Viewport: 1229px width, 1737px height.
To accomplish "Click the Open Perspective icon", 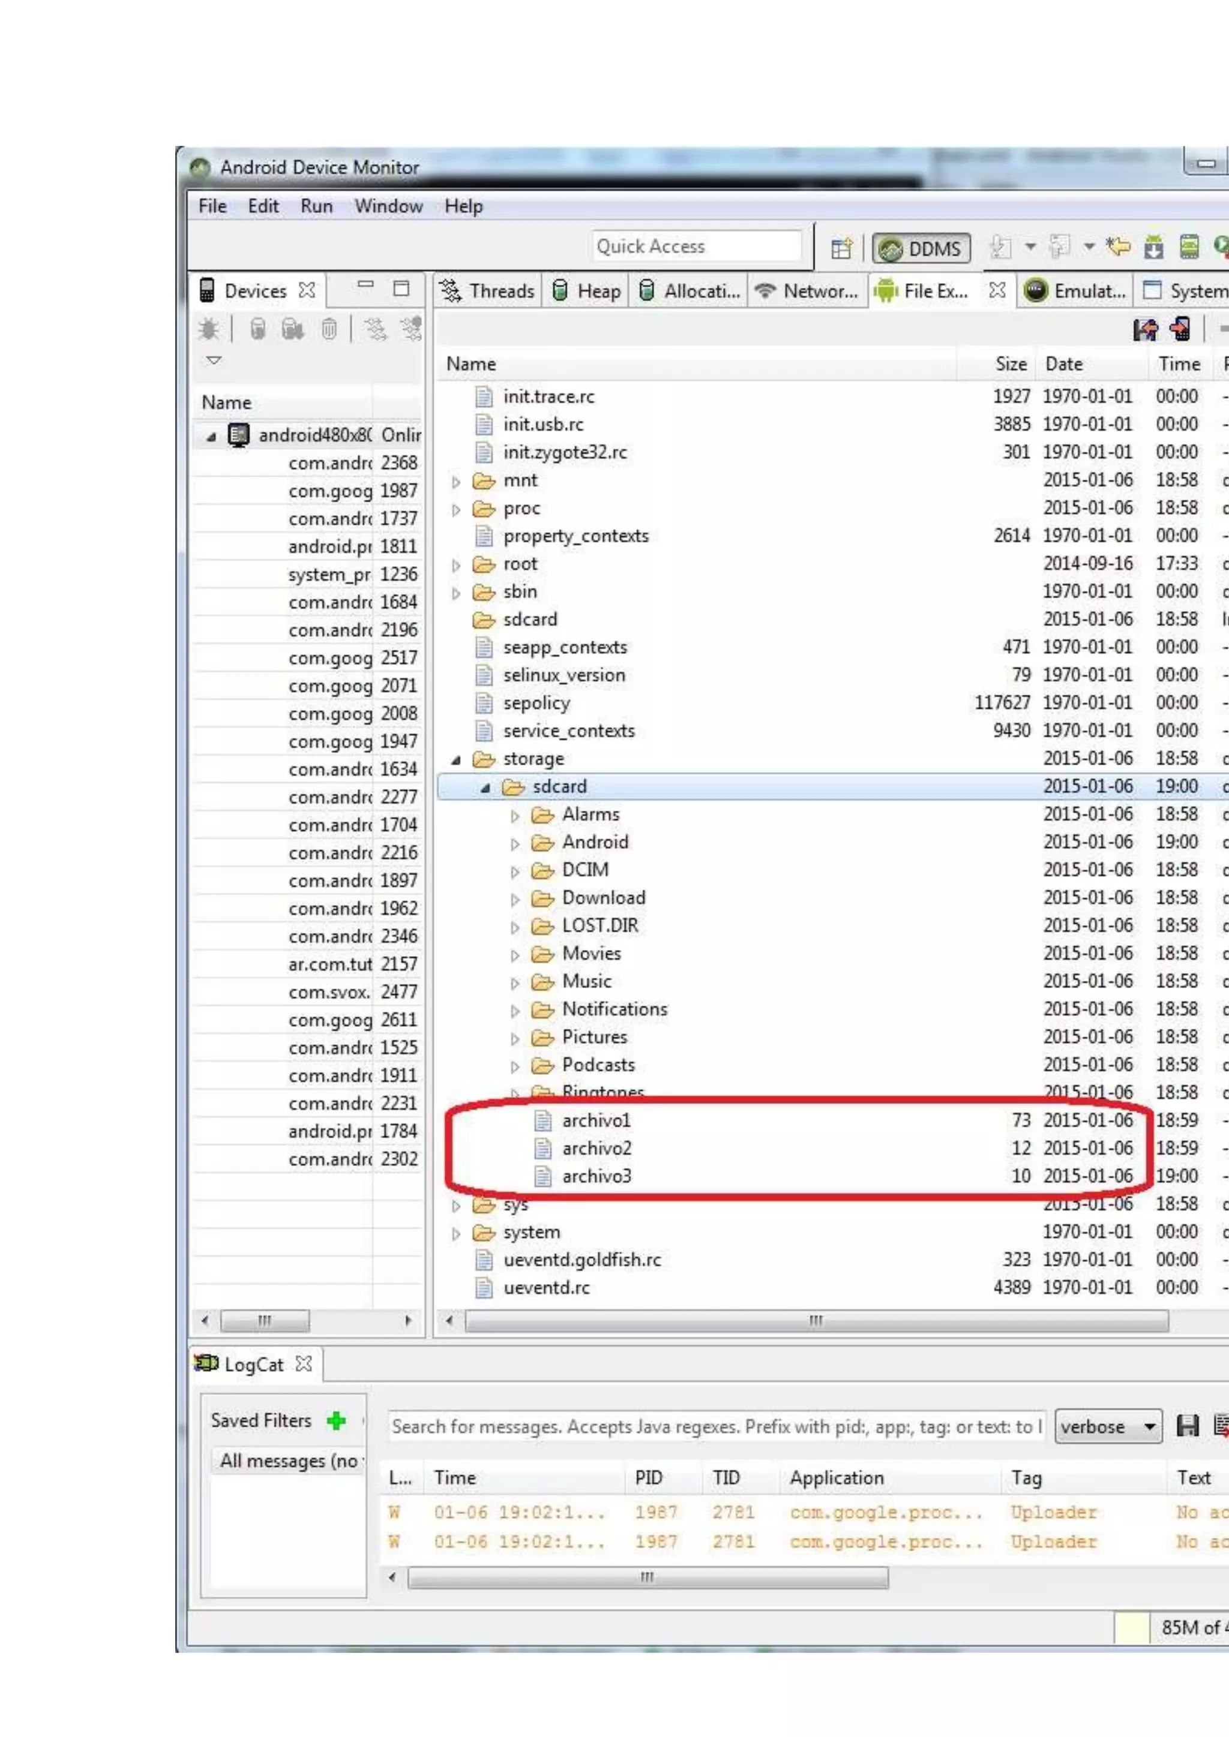I will 841,248.
